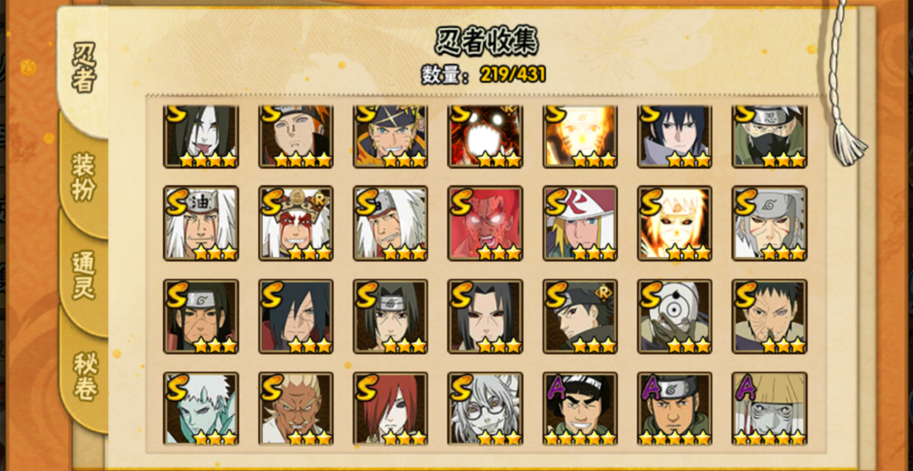
Task: Select Sasuke portrait in top row
Action: [675, 136]
